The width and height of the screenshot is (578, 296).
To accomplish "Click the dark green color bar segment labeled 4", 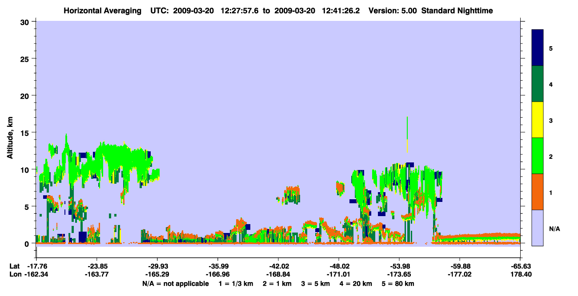I will [x=538, y=84].
